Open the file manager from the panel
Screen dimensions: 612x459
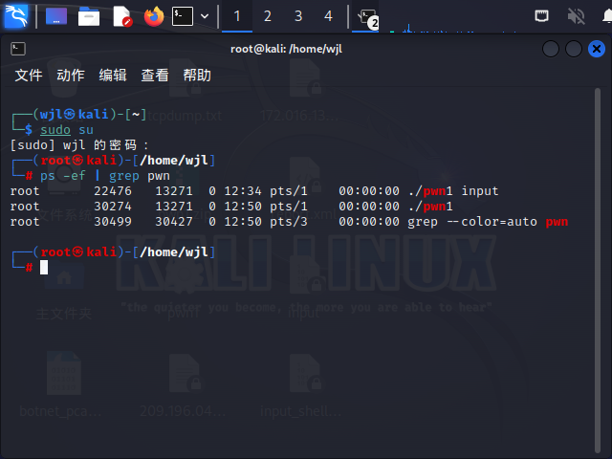pos(89,17)
